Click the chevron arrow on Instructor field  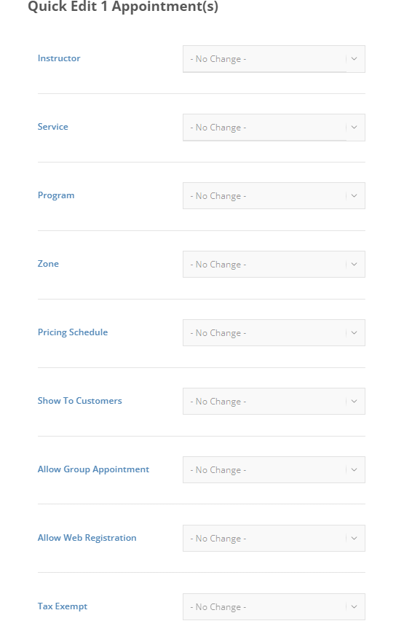354,59
